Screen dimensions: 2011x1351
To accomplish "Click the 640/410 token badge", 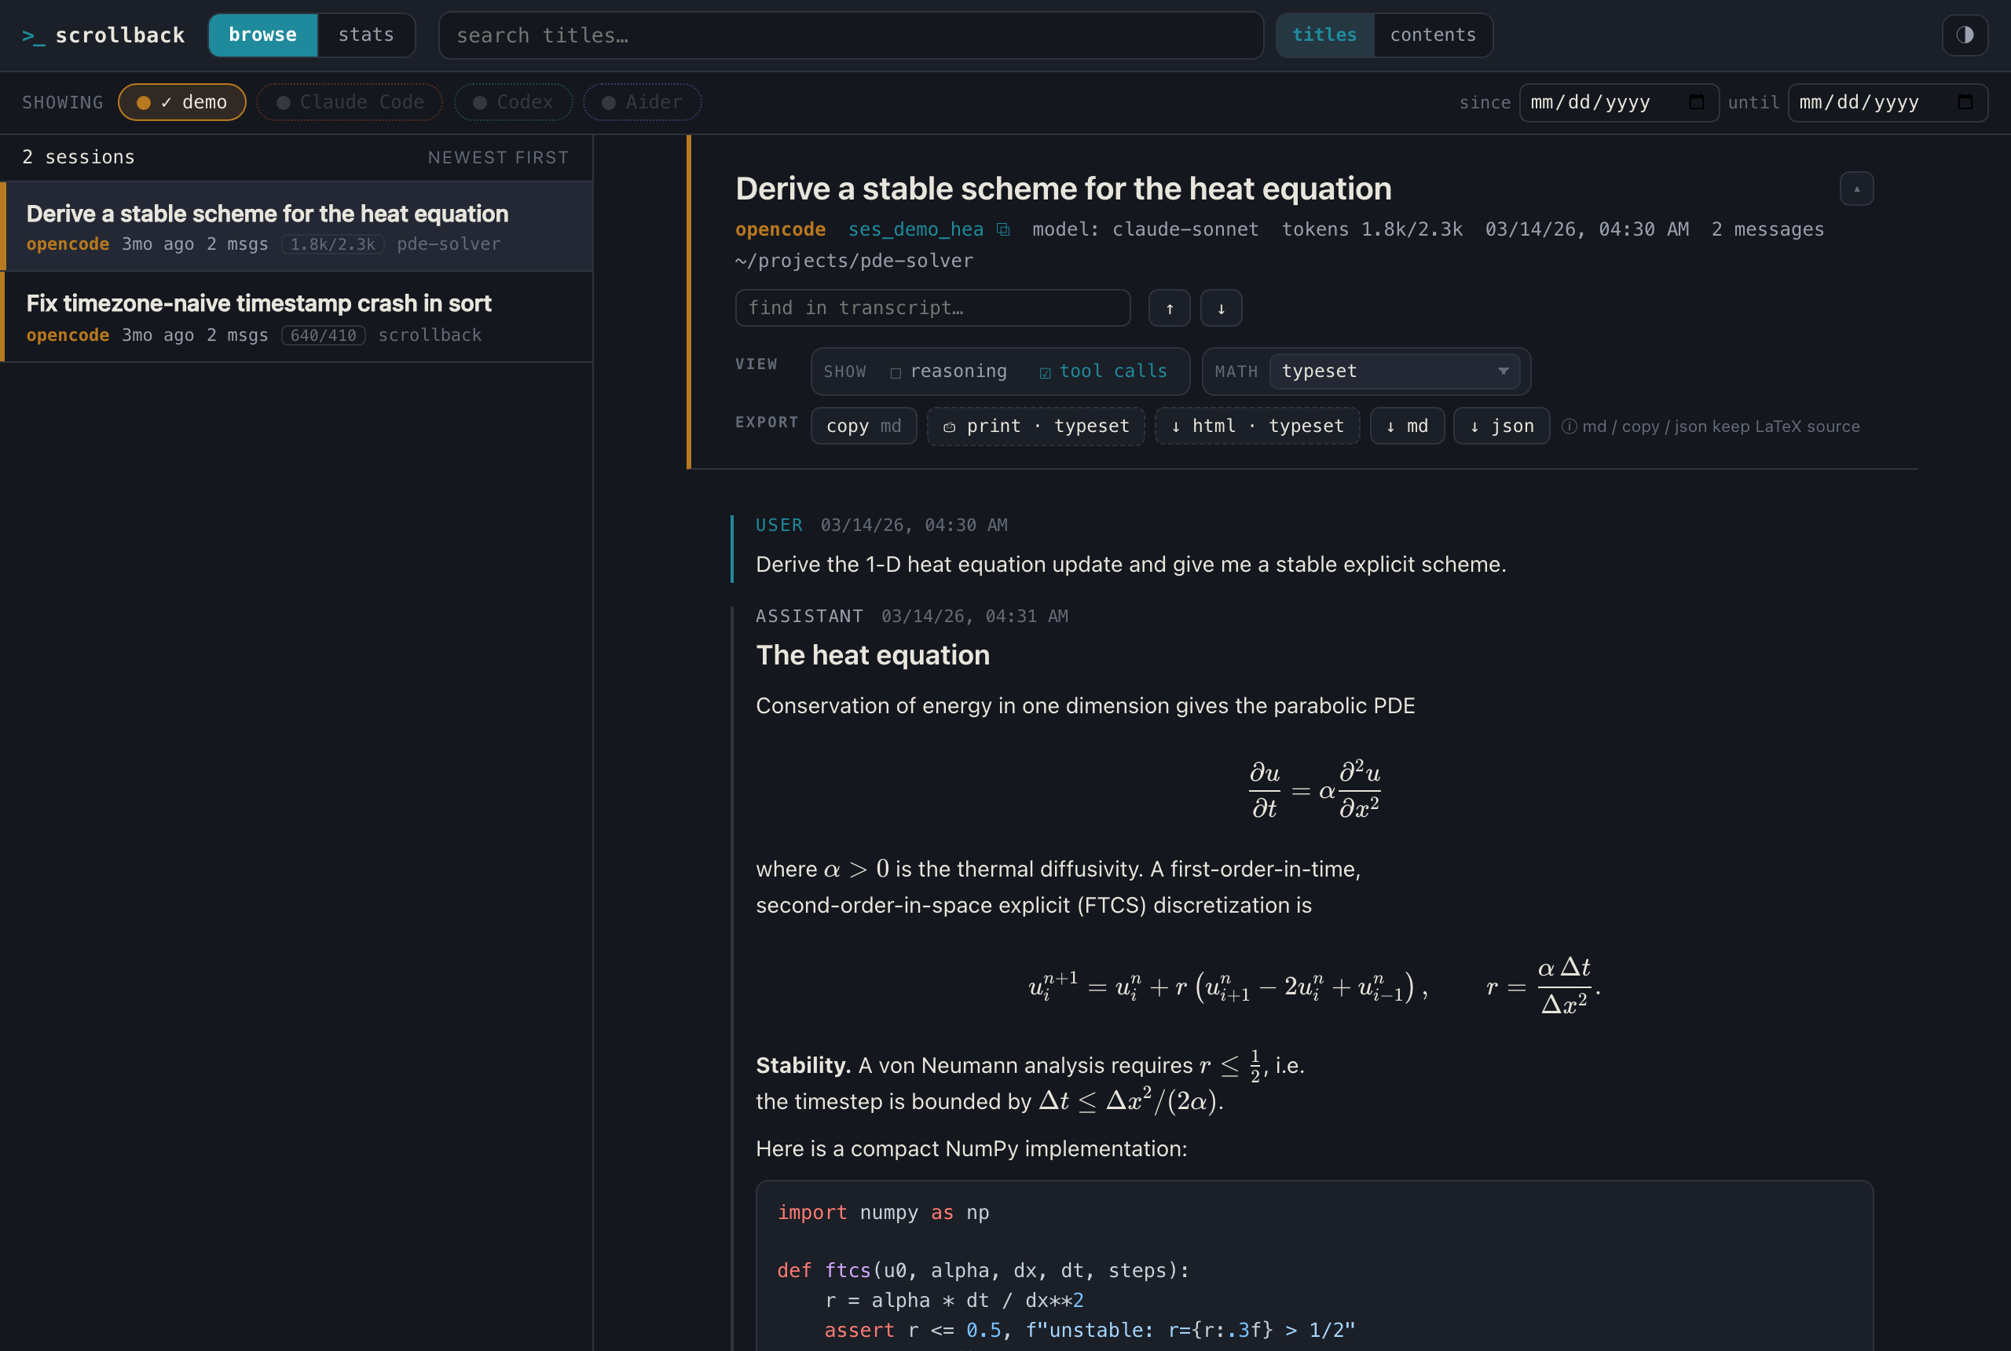I will 323,335.
